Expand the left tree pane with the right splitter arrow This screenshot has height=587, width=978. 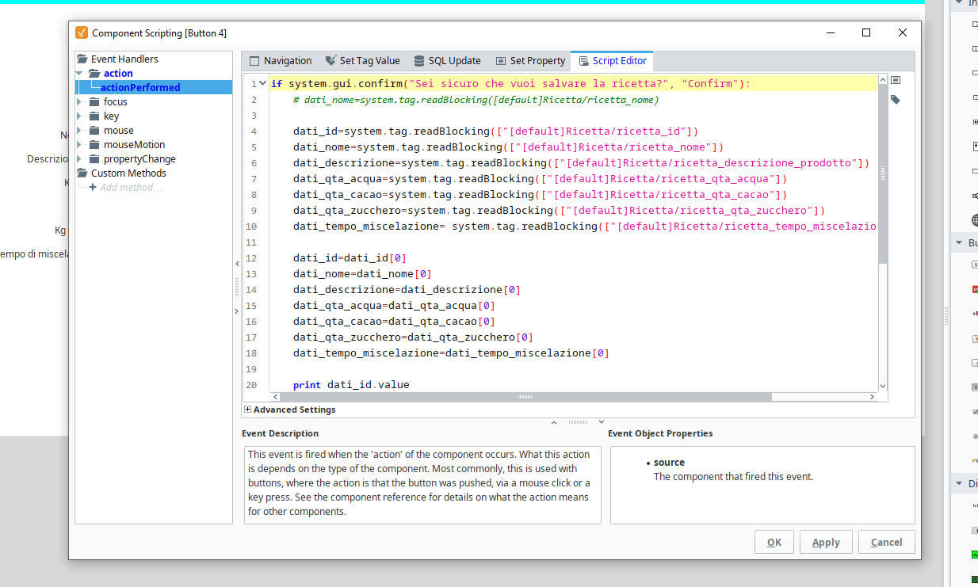(x=236, y=311)
